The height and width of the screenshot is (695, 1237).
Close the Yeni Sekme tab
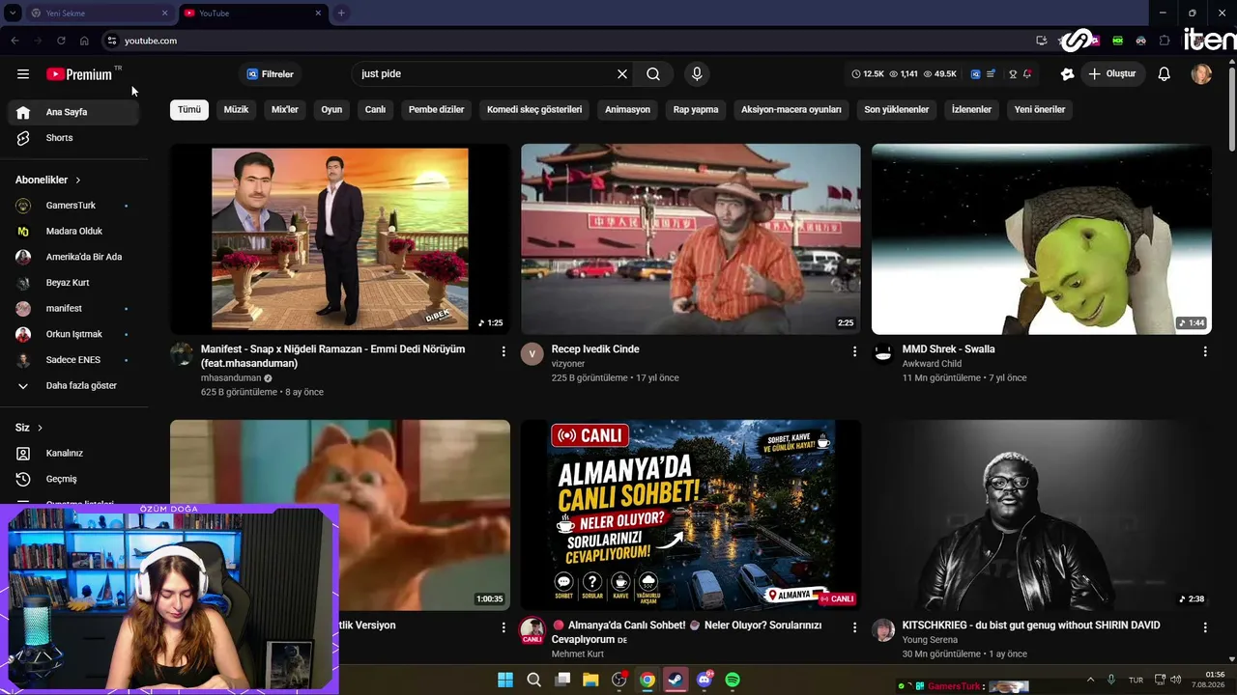[x=164, y=14]
